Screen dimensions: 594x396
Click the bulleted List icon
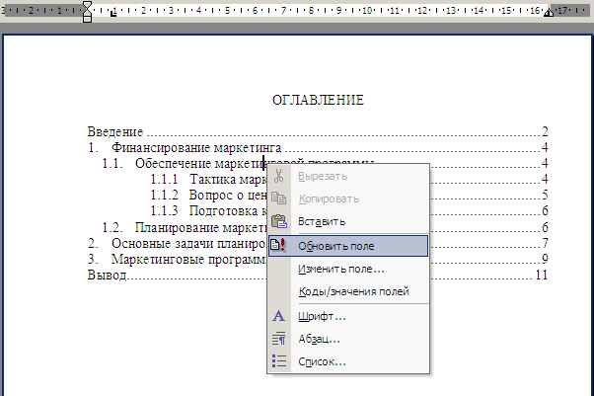coord(279,361)
